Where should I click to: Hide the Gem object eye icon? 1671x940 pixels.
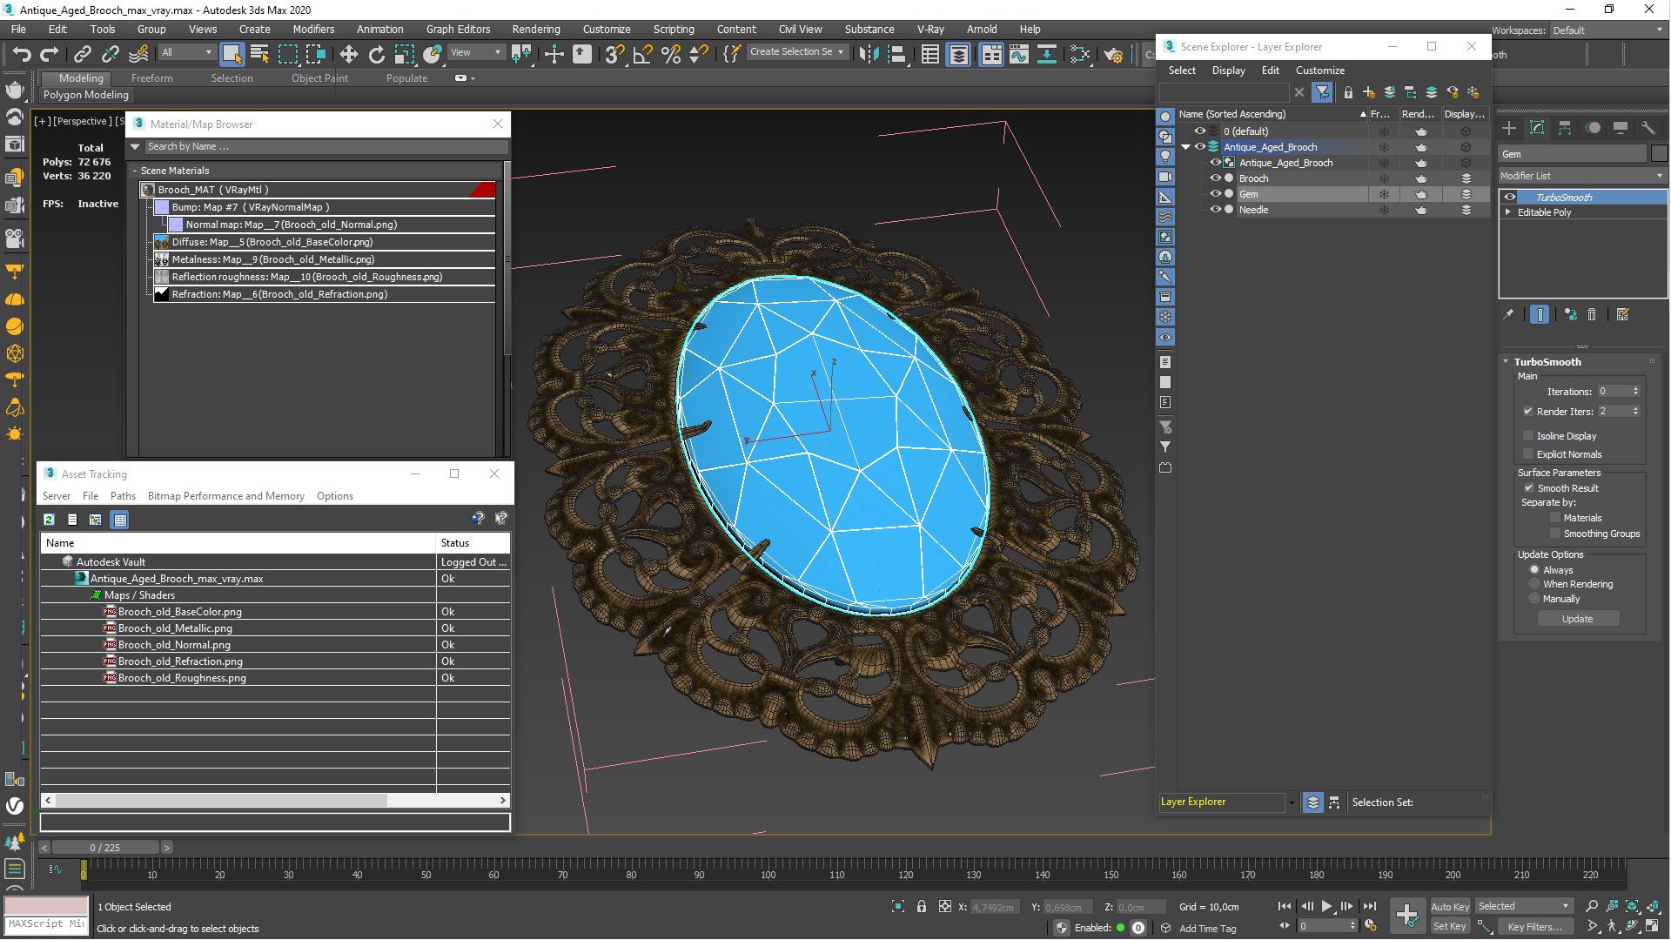pos(1216,194)
